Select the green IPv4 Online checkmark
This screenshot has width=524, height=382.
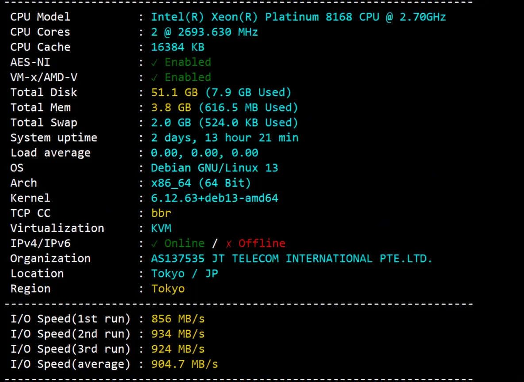pyautogui.click(x=154, y=243)
